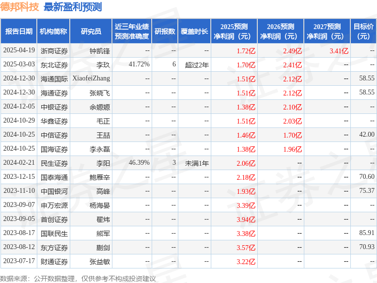
Task: Click 中信证券 institution cell
Action: [54, 135]
